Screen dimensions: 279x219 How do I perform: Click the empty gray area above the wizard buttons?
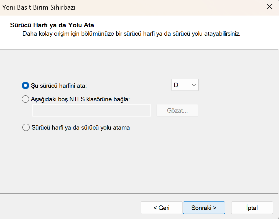tap(141, 170)
